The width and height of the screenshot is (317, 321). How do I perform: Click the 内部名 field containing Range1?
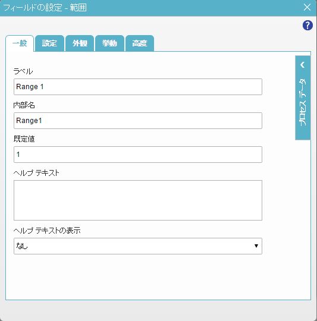click(138, 121)
